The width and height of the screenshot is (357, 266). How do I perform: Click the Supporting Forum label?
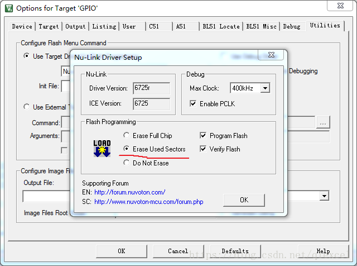pyautogui.click(x=105, y=183)
